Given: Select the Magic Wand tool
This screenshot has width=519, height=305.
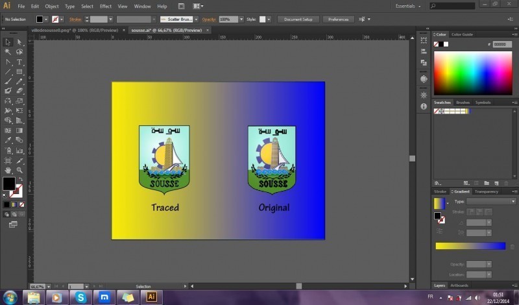Looking at the screenshot, I should [8, 52].
